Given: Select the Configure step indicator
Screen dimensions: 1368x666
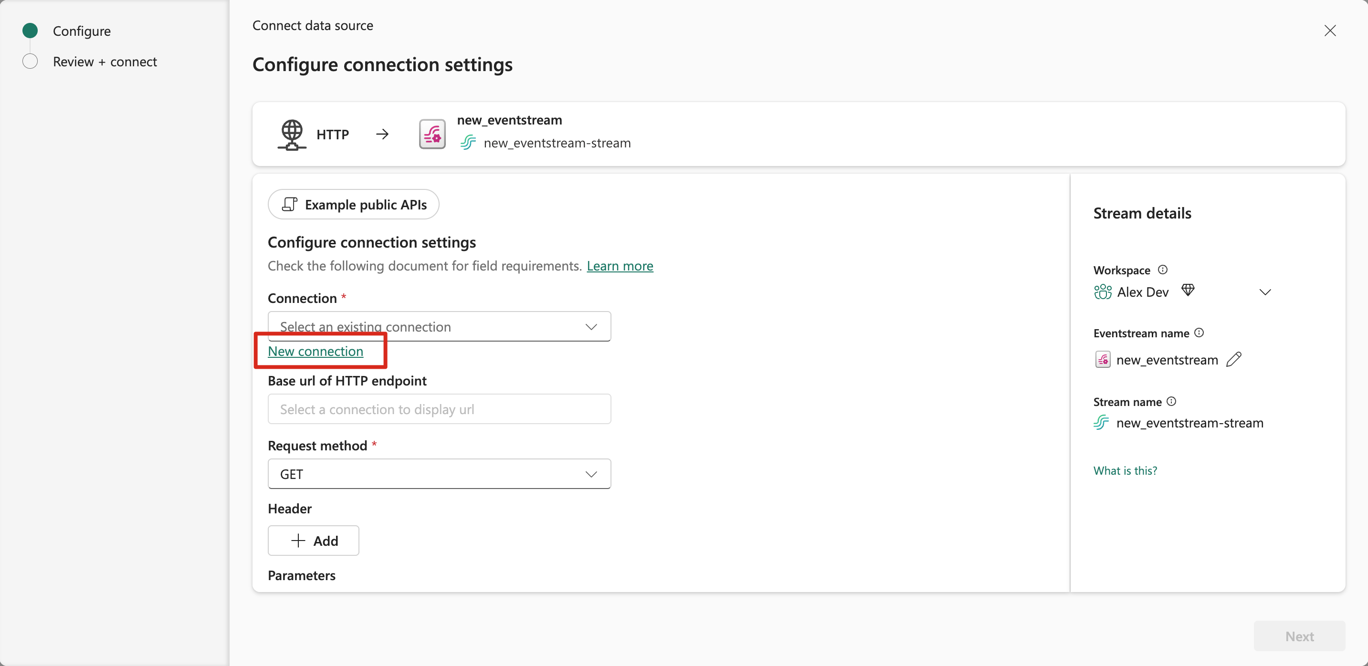Looking at the screenshot, I should point(30,31).
